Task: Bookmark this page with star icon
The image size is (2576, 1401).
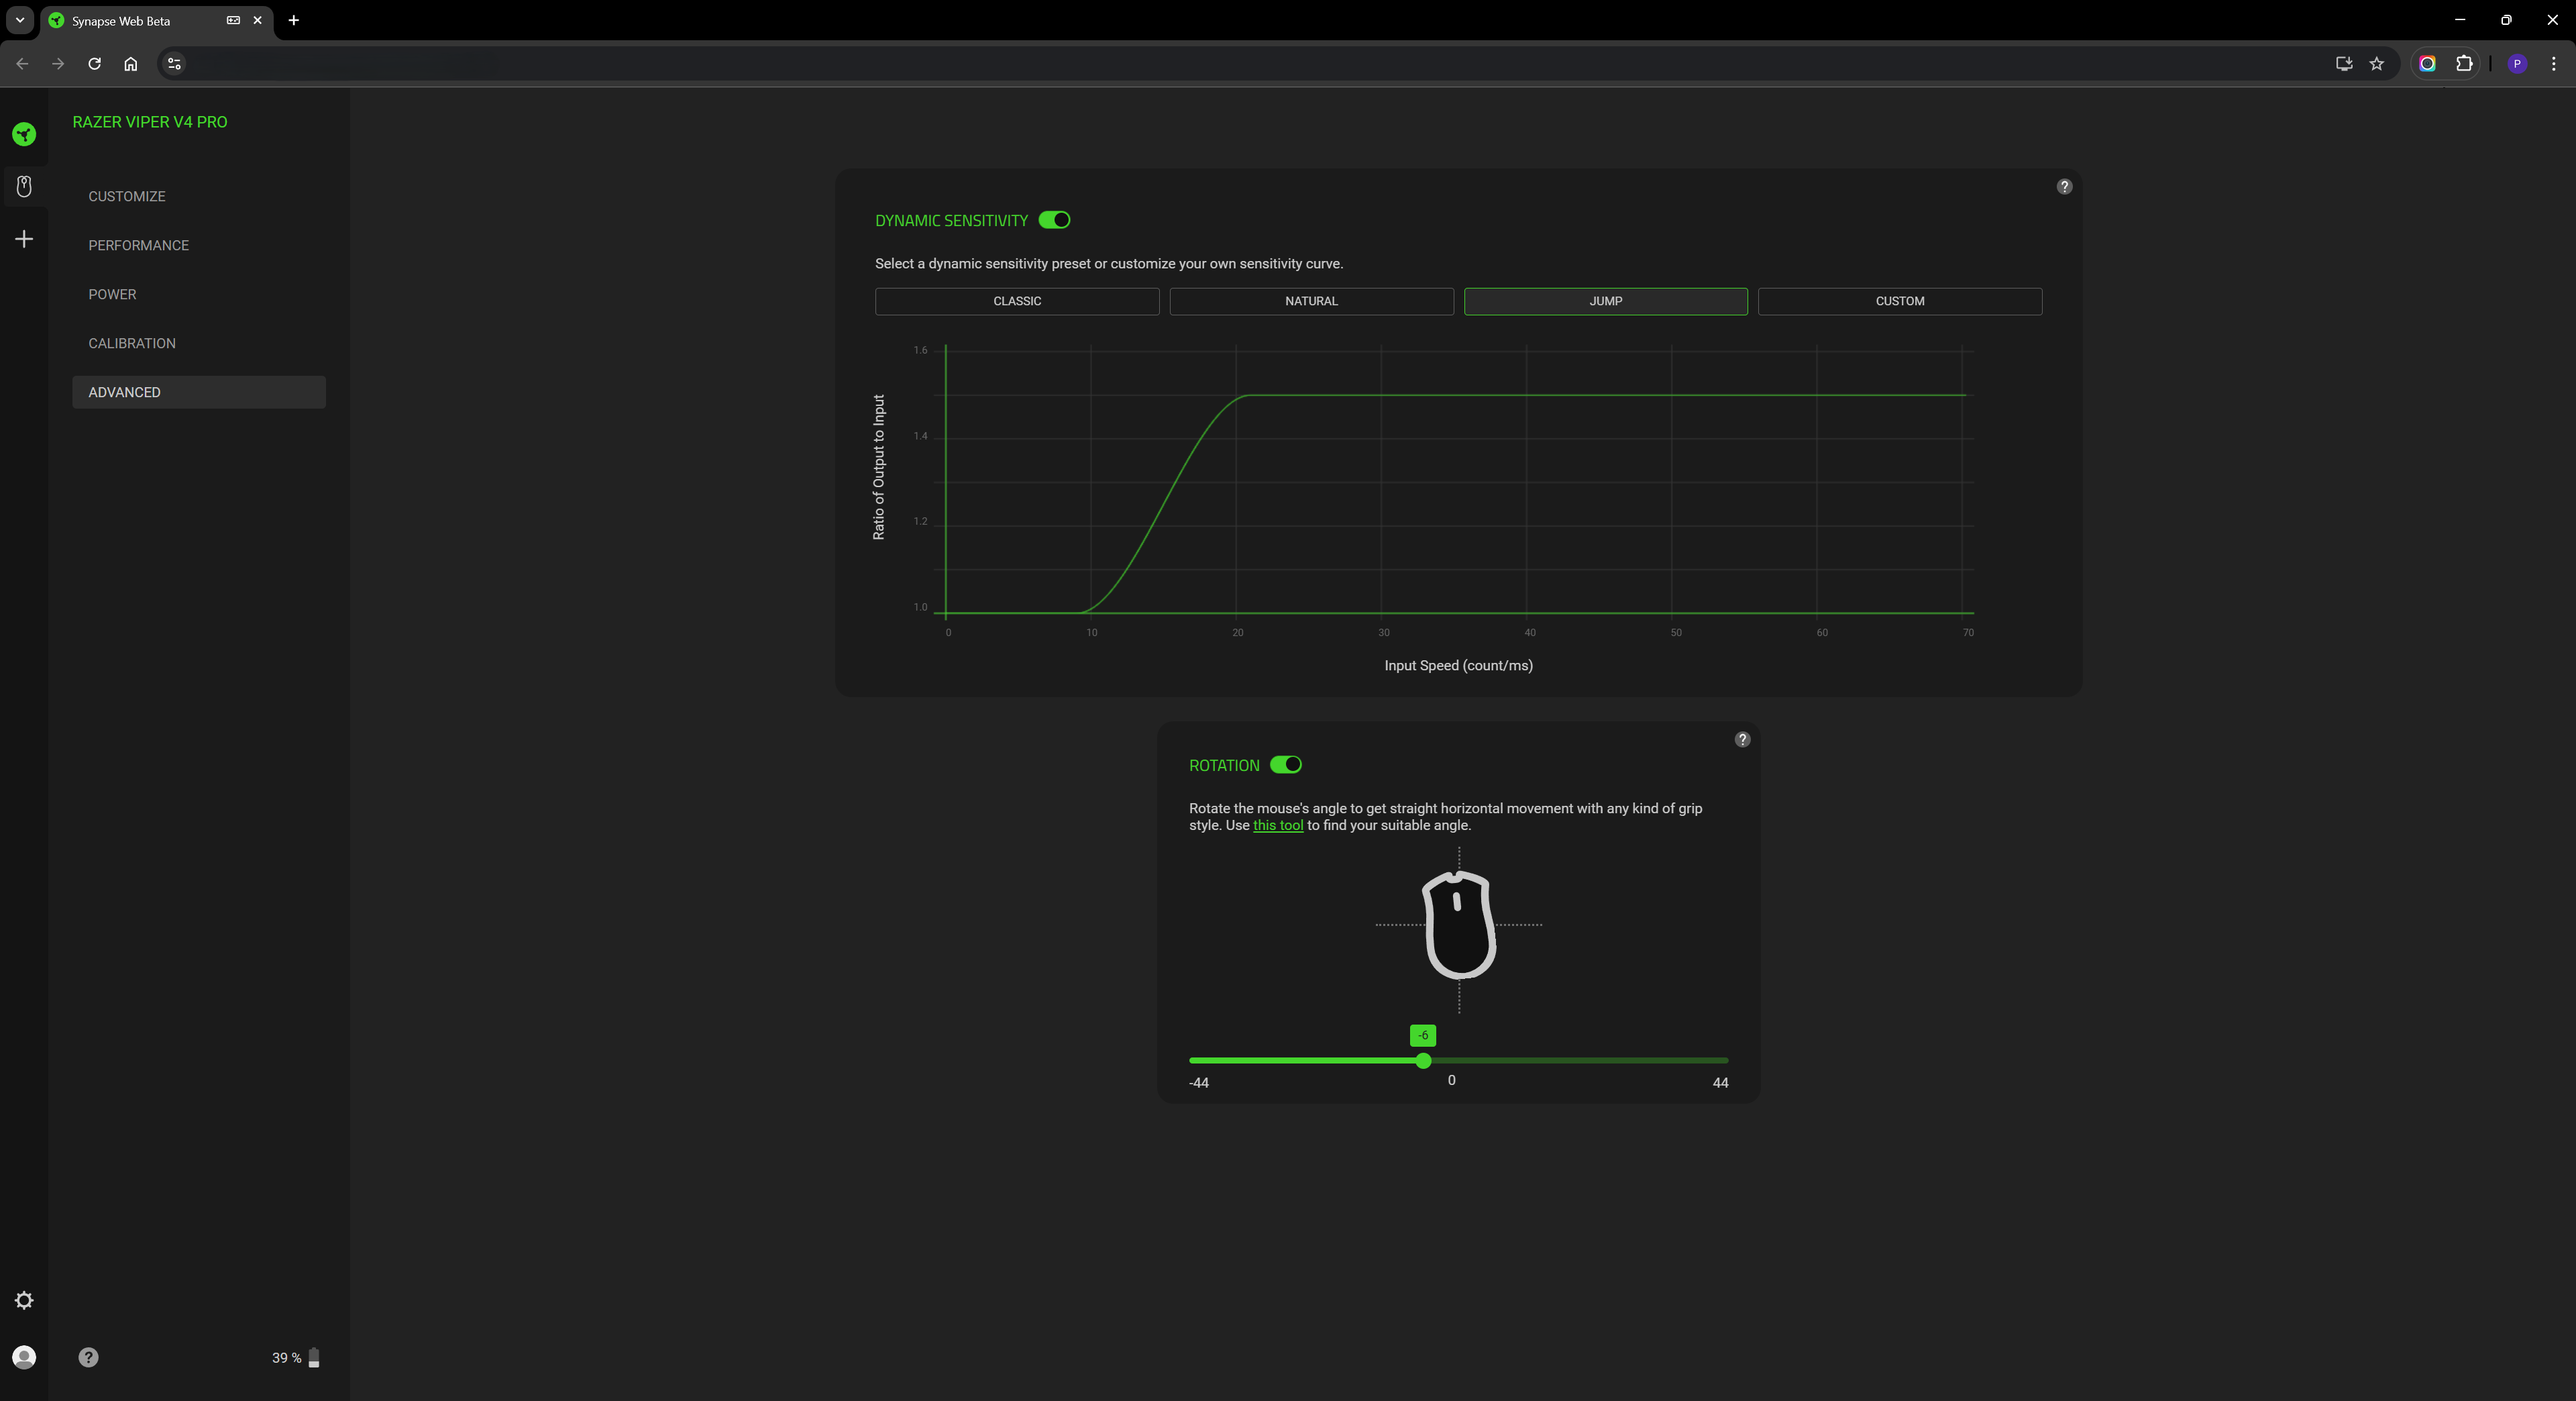Action: tap(2377, 64)
